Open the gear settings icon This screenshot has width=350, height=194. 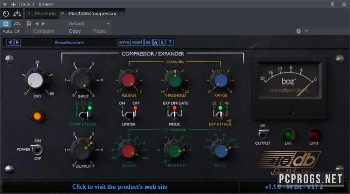(298, 31)
